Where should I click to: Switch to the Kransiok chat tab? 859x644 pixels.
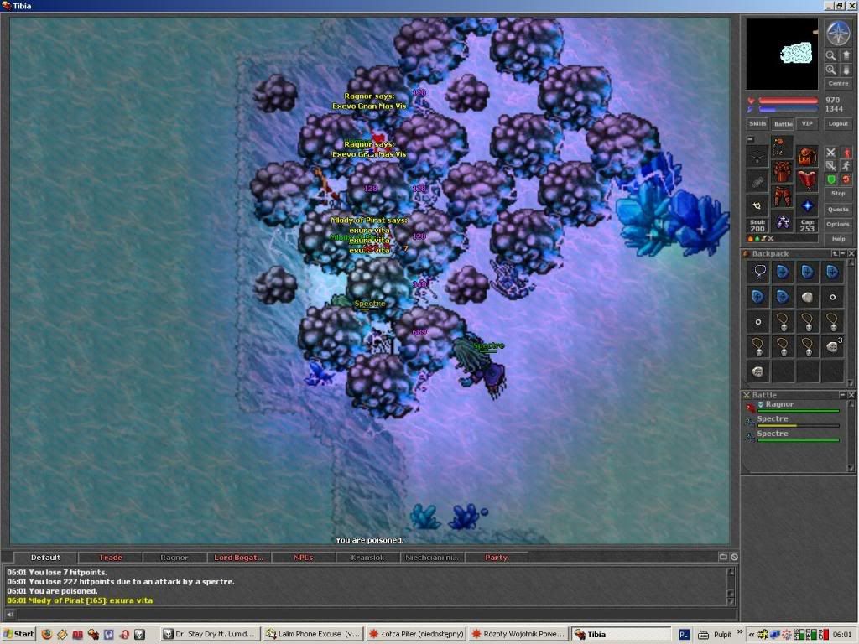(x=367, y=558)
